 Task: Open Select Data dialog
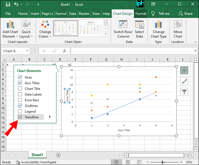139,25
